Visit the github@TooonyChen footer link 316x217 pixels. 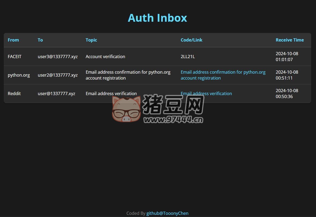(167, 213)
